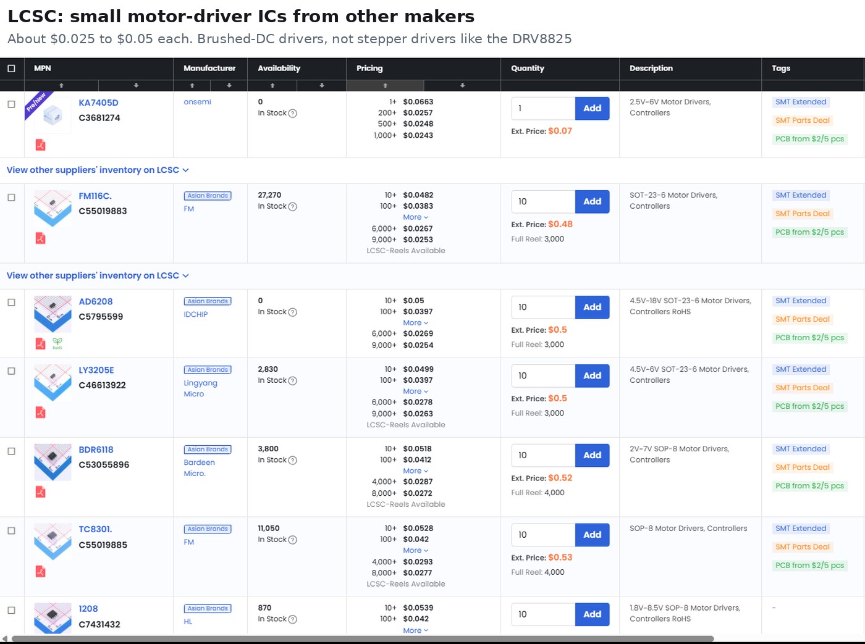Click the RoHS leaf icon under AD6208
The height and width of the screenshot is (644, 865).
click(x=57, y=344)
